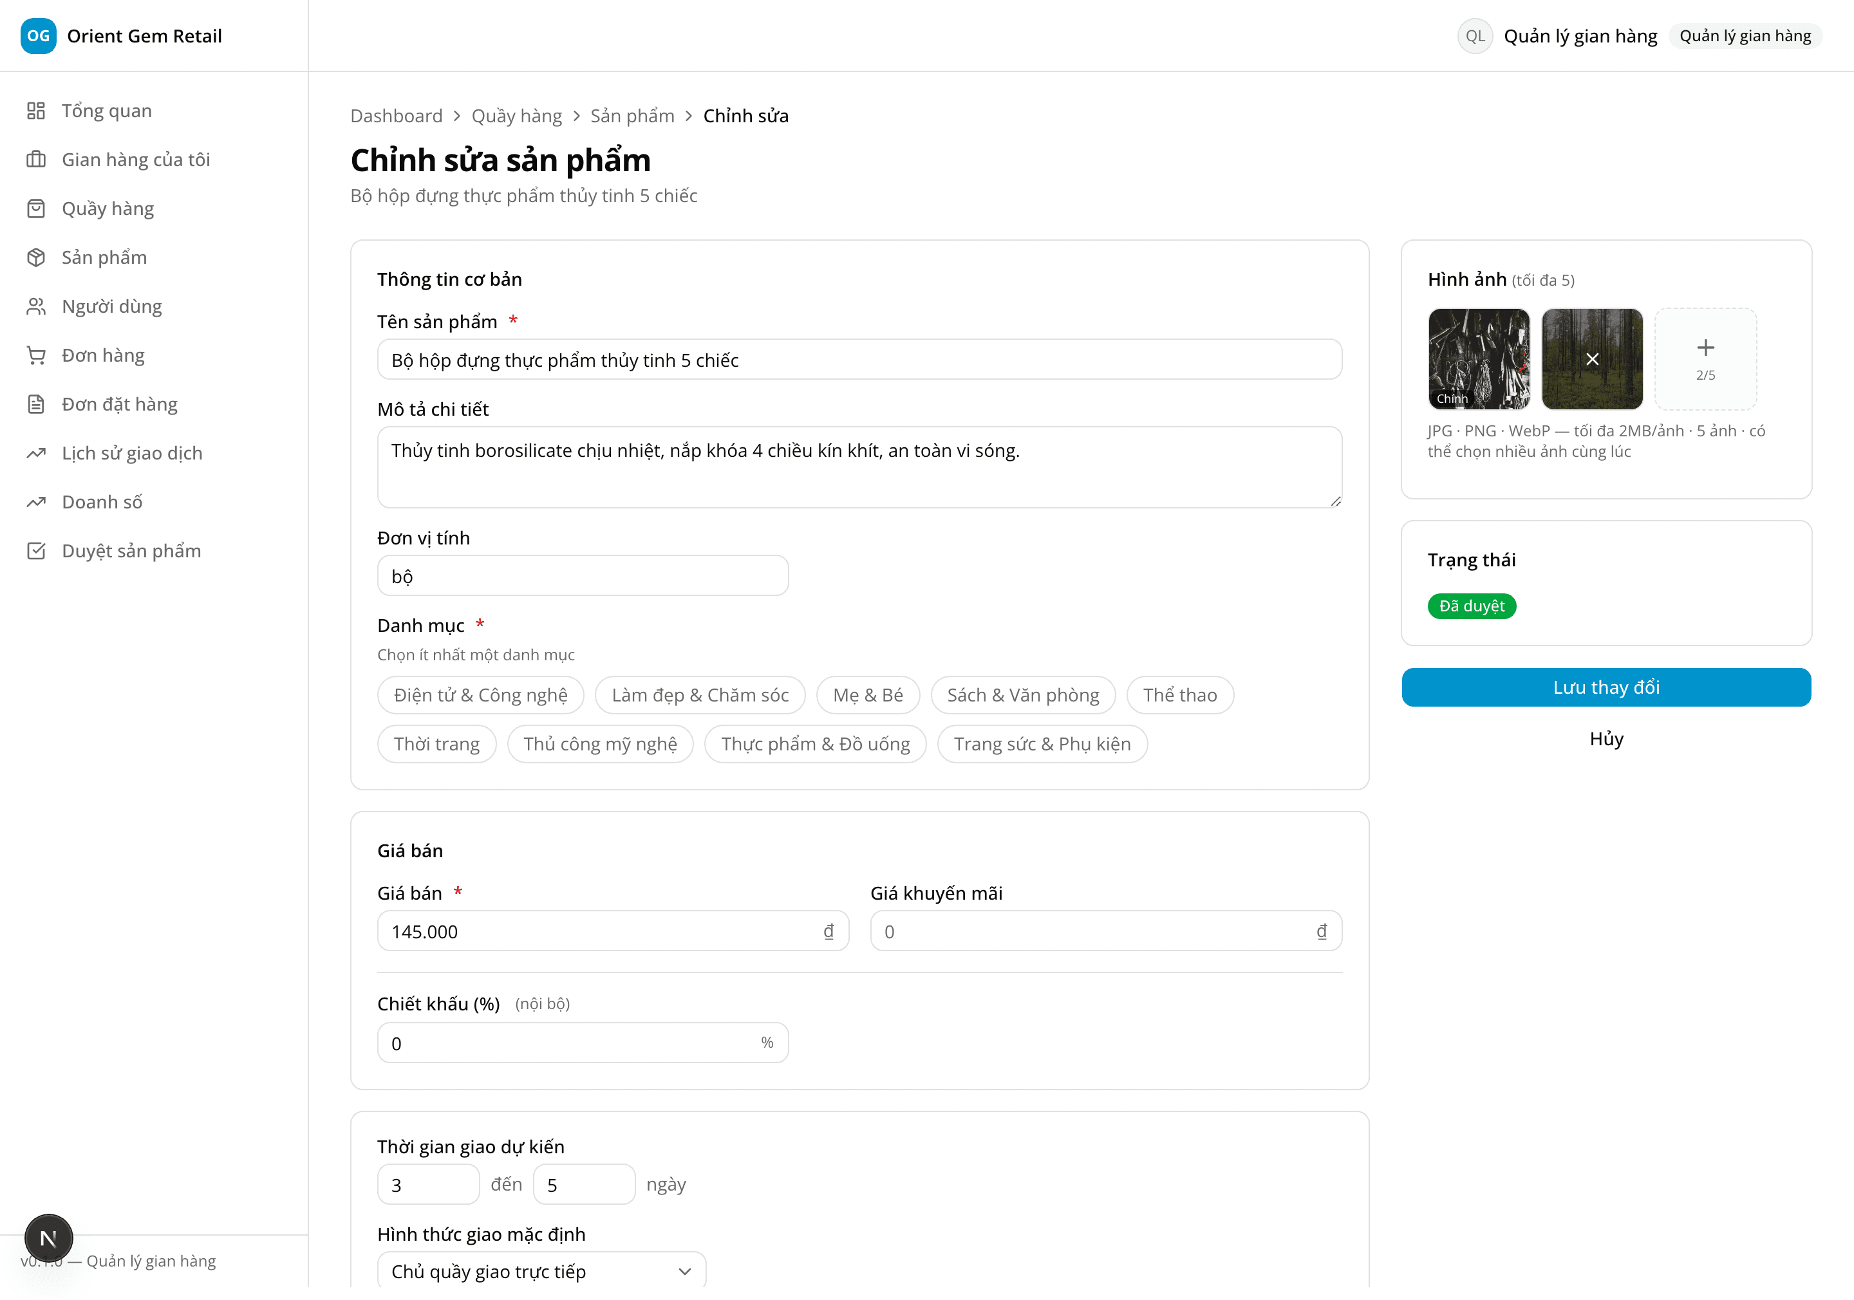Click the Duyệt sản phẩm check icon
The height and width of the screenshot is (1300, 1854).
tap(36, 551)
